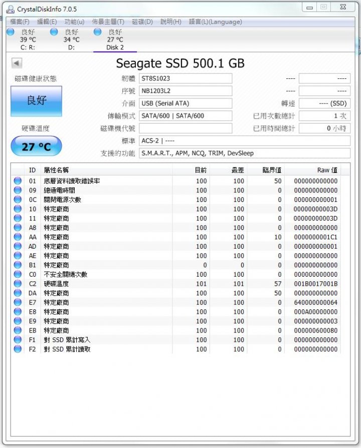Click the transfer mode field SATA/600
This screenshot has width=361, height=448.
click(x=186, y=116)
